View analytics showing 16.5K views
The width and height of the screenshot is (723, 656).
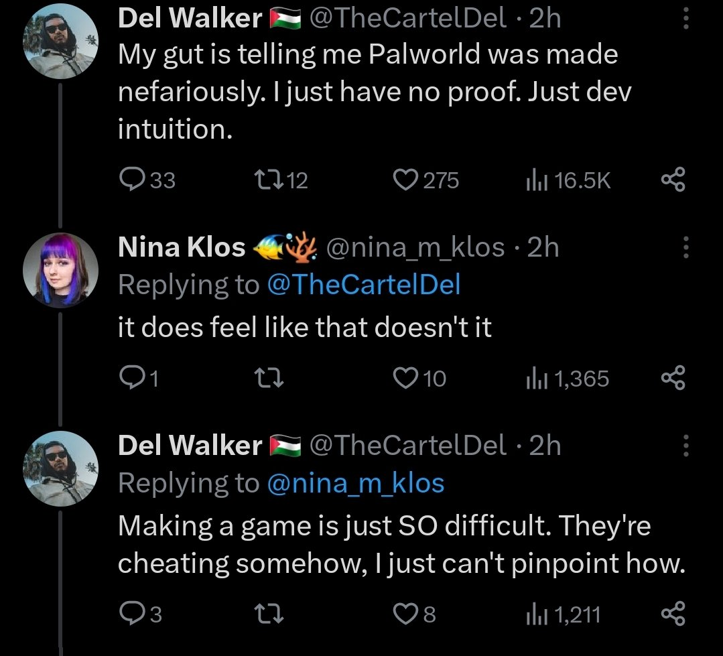click(536, 180)
